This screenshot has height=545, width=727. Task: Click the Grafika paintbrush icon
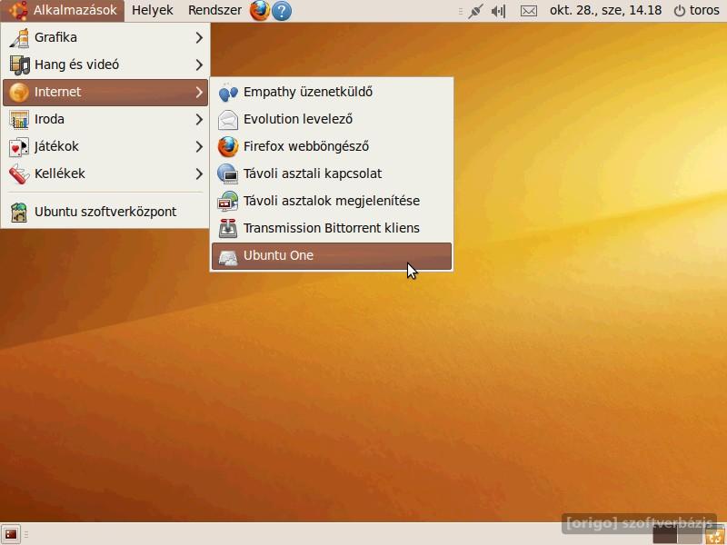[19, 37]
